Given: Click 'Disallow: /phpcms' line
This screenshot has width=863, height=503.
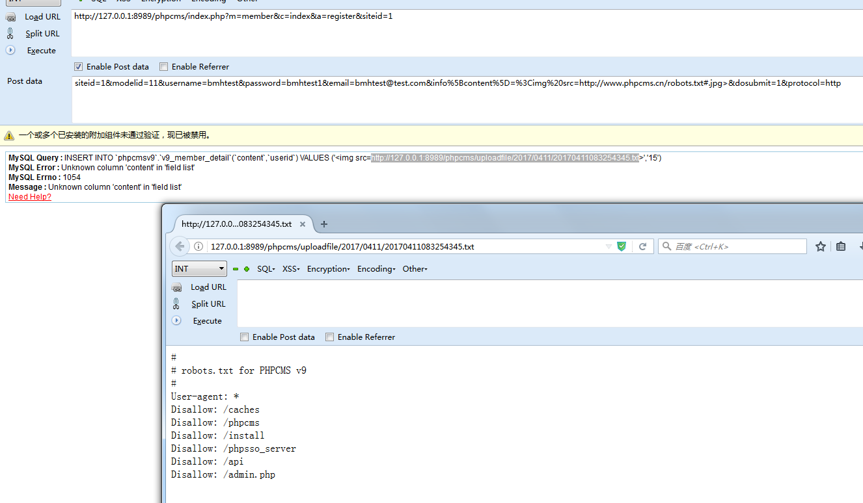Looking at the screenshot, I should coord(215,422).
